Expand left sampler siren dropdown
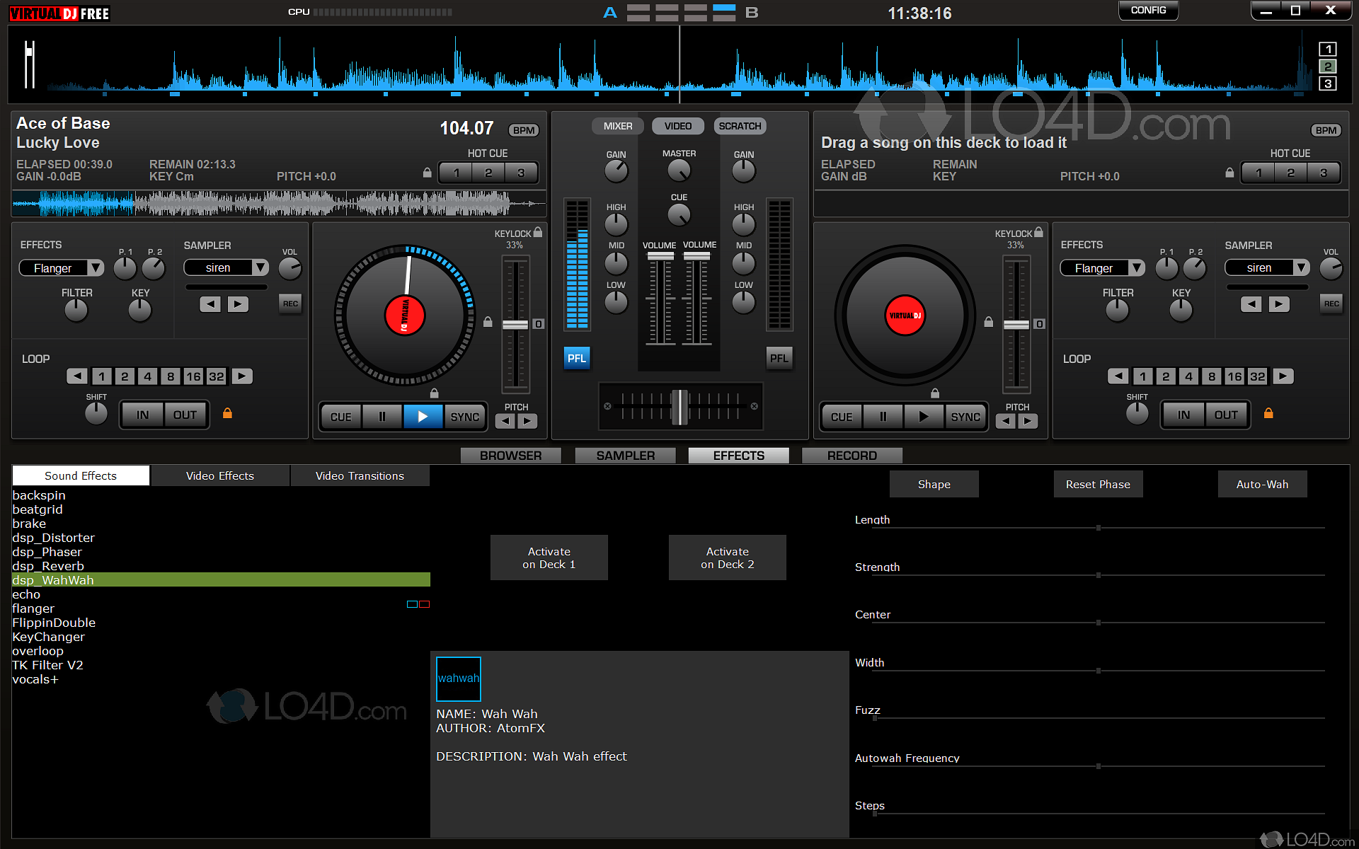 (x=260, y=267)
